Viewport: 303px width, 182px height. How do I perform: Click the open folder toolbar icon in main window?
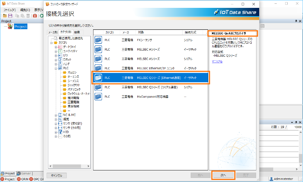5,16
